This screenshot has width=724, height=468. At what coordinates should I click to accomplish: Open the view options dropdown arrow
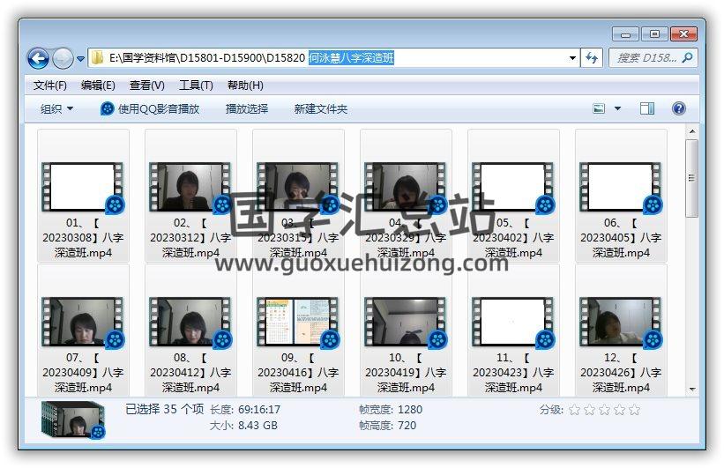pyautogui.click(x=617, y=109)
